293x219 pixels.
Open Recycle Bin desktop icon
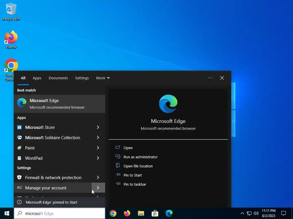pyautogui.click(x=11, y=11)
